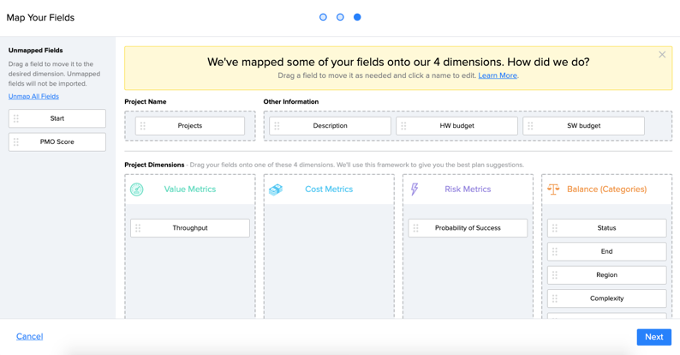Grab the drag handle on Throughput field

click(x=138, y=228)
